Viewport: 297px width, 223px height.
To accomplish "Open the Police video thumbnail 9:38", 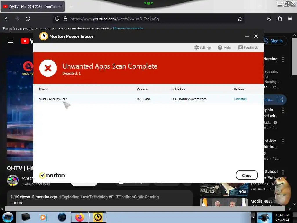I will click(224, 189).
